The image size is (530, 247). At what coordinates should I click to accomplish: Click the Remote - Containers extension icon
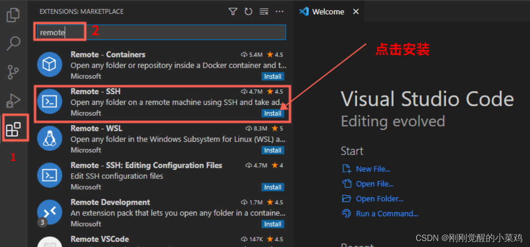pos(49,64)
